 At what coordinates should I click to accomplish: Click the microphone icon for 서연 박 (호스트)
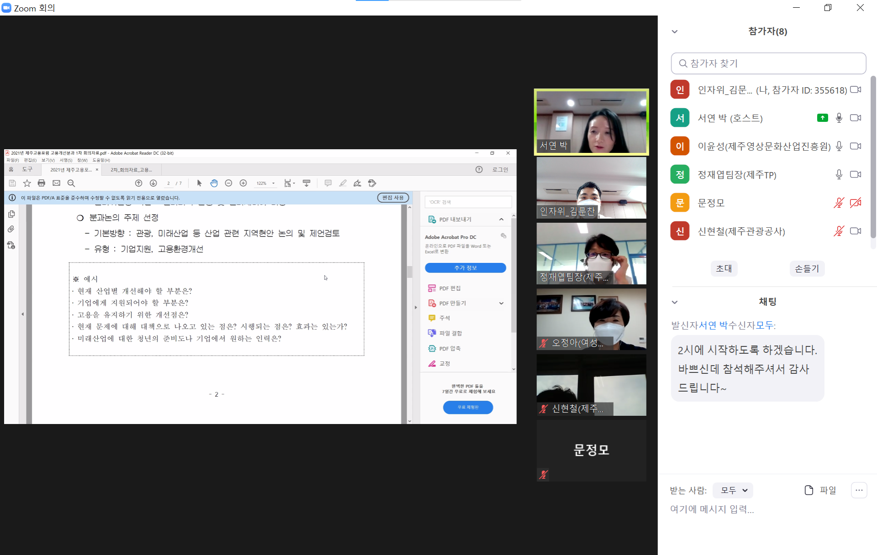839,118
